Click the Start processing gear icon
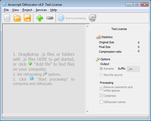Viewport: 151px width, 121px height. coord(61,18)
